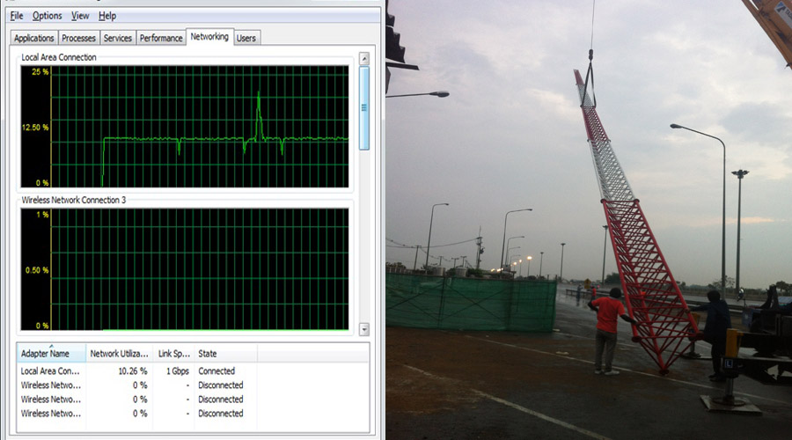The width and height of the screenshot is (792, 440).
Task: Click the graph pane scrollbar thumb
Action: coord(363,108)
